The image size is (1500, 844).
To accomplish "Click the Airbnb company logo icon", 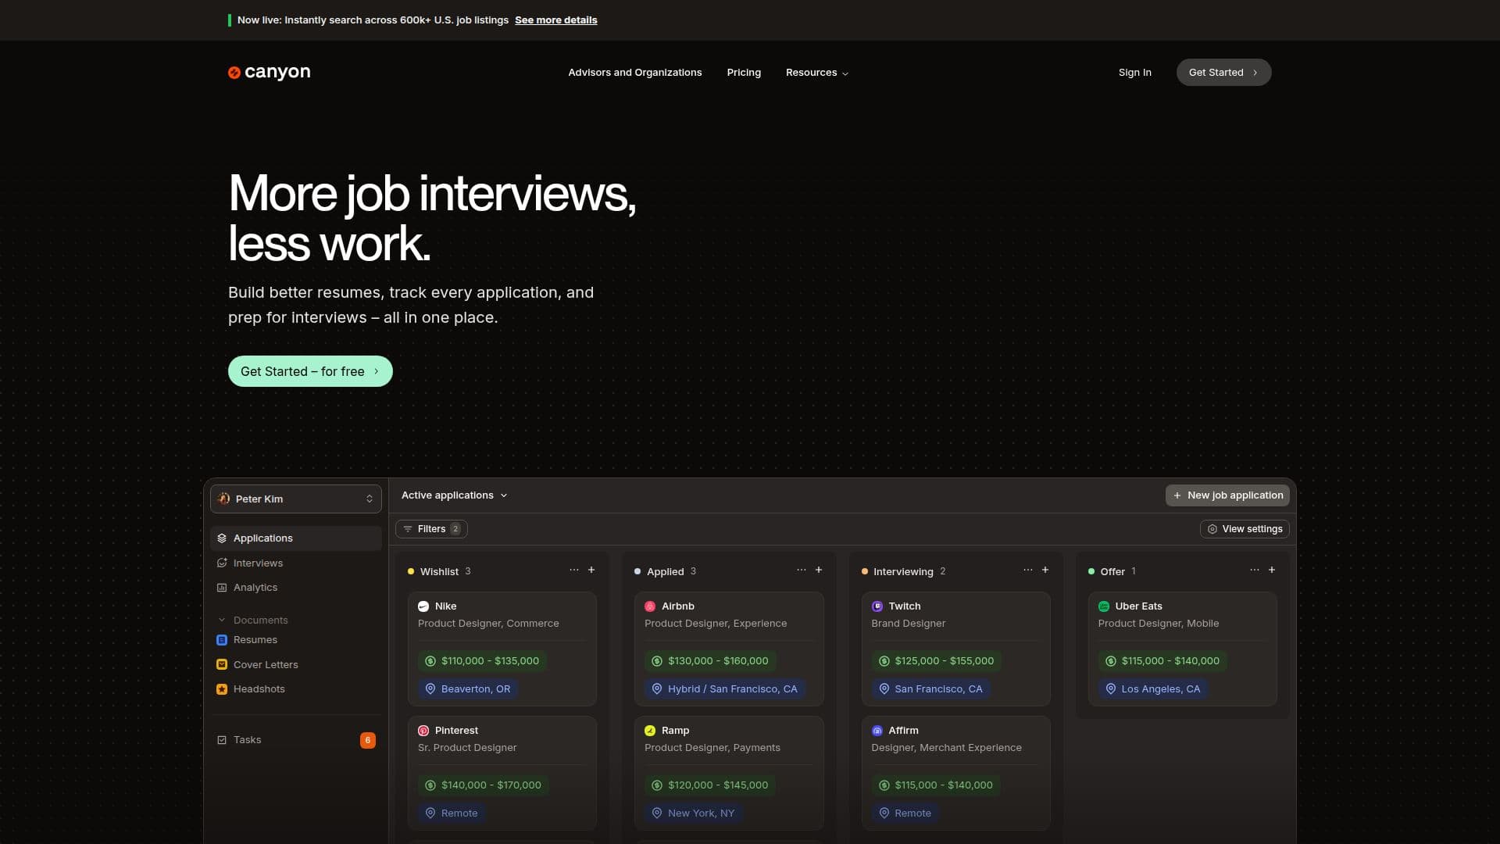I will [x=650, y=606].
